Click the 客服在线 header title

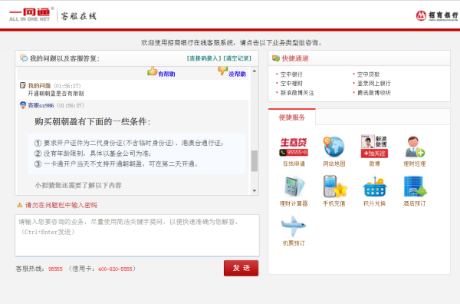click(x=79, y=16)
